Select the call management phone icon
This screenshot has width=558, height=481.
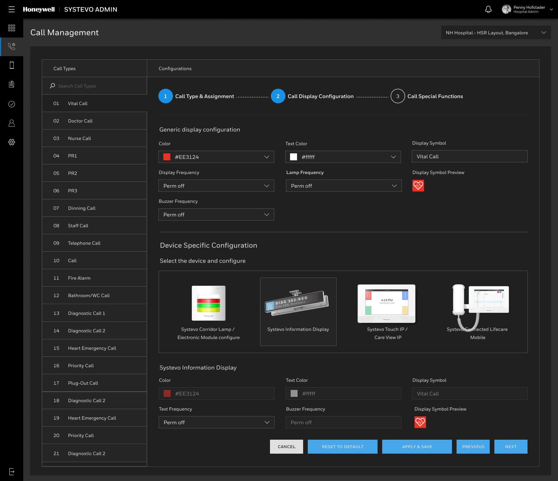(12, 47)
